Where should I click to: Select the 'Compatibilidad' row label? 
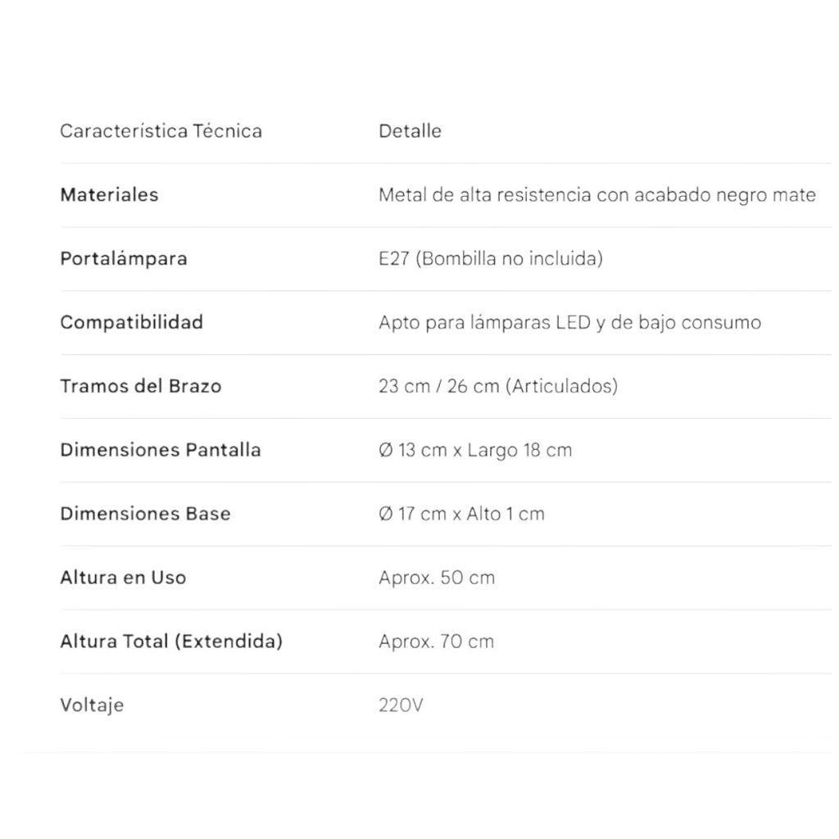click(131, 322)
